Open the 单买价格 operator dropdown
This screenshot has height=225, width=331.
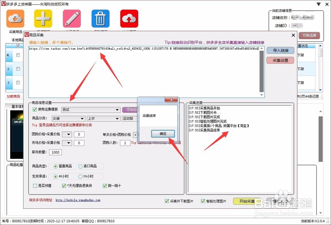coord(135,135)
